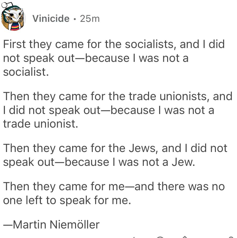The width and height of the screenshot is (237, 238).
Task: Click the word 'Jew.' in the third paragraph
Action: (183, 162)
